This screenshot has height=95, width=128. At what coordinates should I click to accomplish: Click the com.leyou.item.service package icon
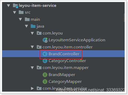pyautogui.click(x=39, y=88)
